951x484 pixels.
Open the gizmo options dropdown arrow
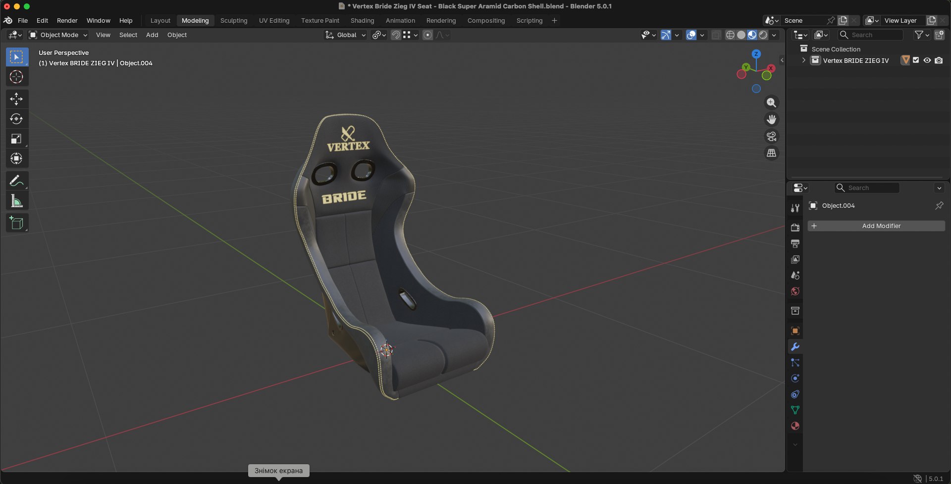click(x=677, y=35)
